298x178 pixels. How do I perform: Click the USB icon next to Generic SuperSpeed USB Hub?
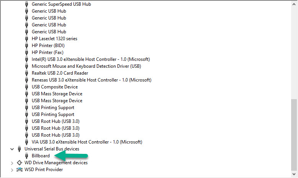[26, 4]
